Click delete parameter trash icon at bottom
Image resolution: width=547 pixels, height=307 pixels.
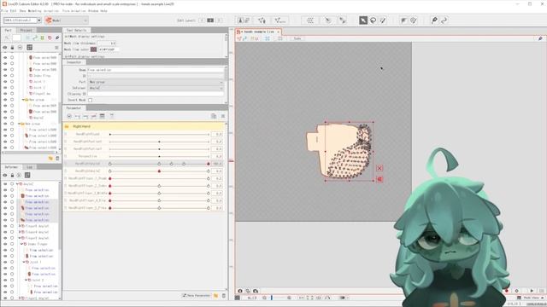(224, 296)
